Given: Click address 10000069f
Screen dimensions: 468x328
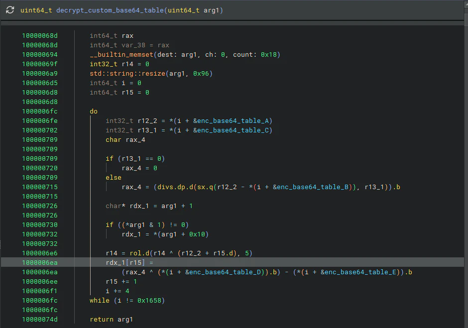Looking at the screenshot, I should (x=40, y=64).
